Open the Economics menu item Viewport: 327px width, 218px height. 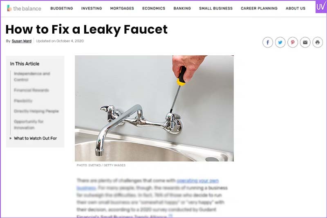click(154, 8)
